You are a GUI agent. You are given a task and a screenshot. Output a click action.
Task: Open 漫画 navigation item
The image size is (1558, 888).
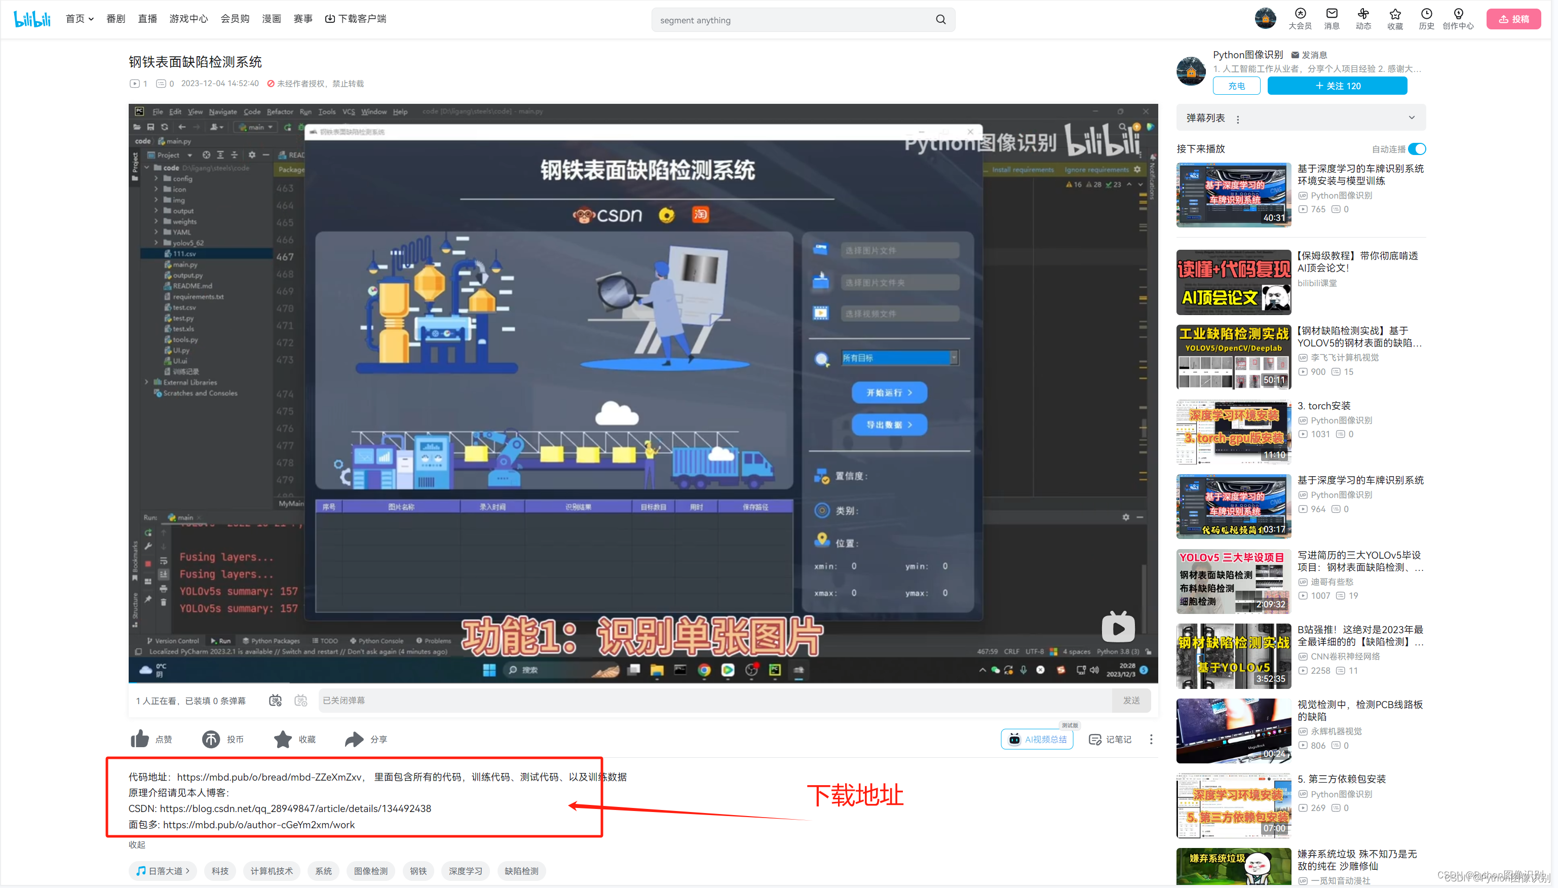(x=272, y=19)
